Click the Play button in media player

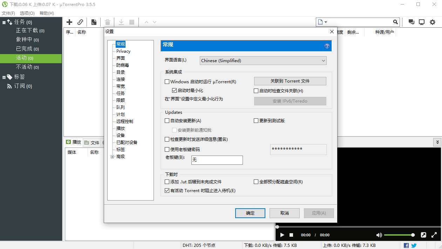[x=282, y=235]
